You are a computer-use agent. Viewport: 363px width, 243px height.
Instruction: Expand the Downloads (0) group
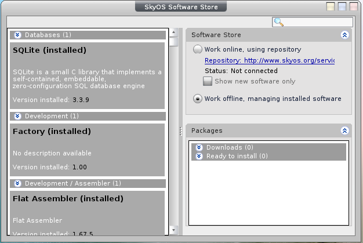[x=199, y=147]
